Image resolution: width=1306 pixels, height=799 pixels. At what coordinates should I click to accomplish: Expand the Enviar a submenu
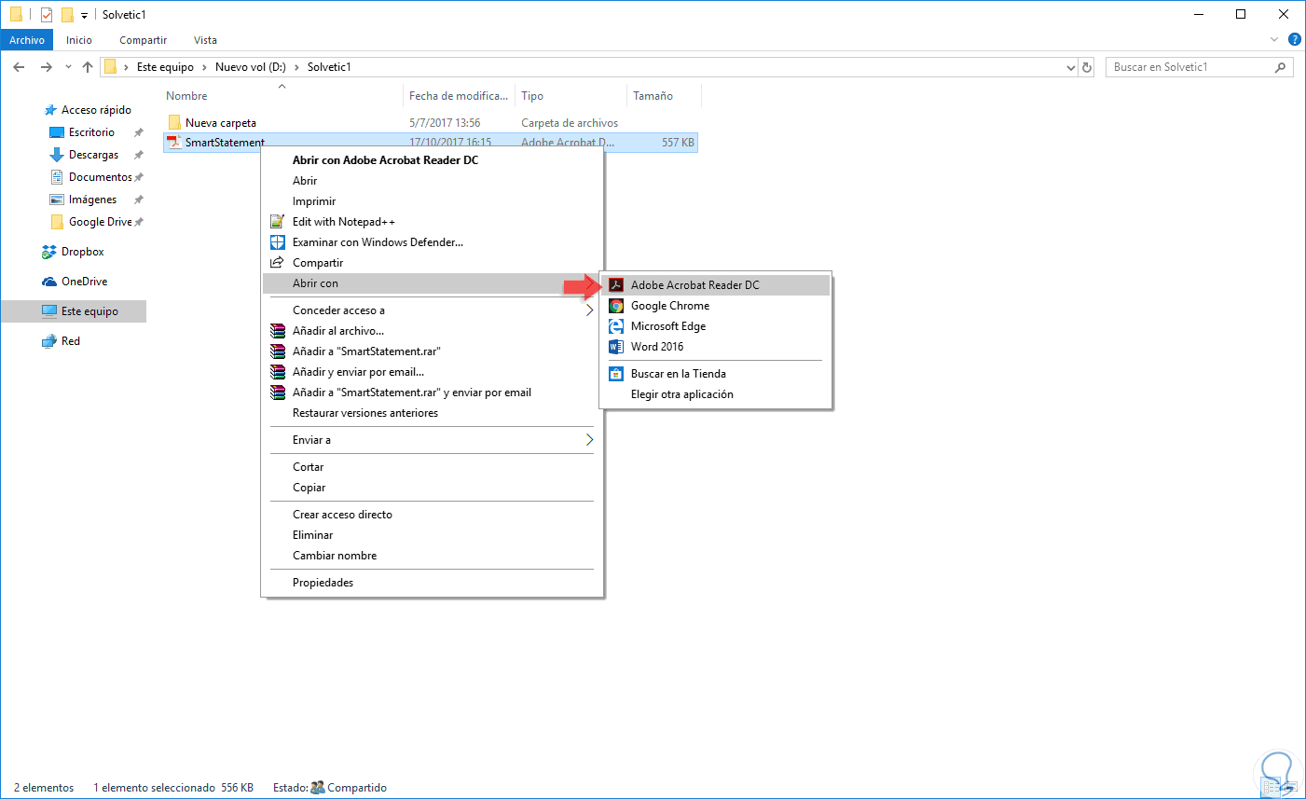(433, 440)
